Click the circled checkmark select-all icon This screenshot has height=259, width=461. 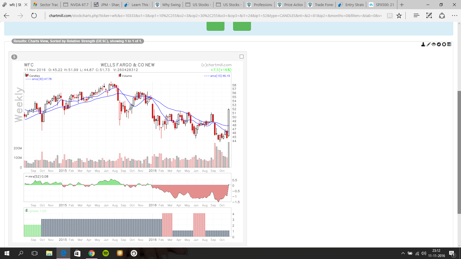pyautogui.click(x=439, y=44)
